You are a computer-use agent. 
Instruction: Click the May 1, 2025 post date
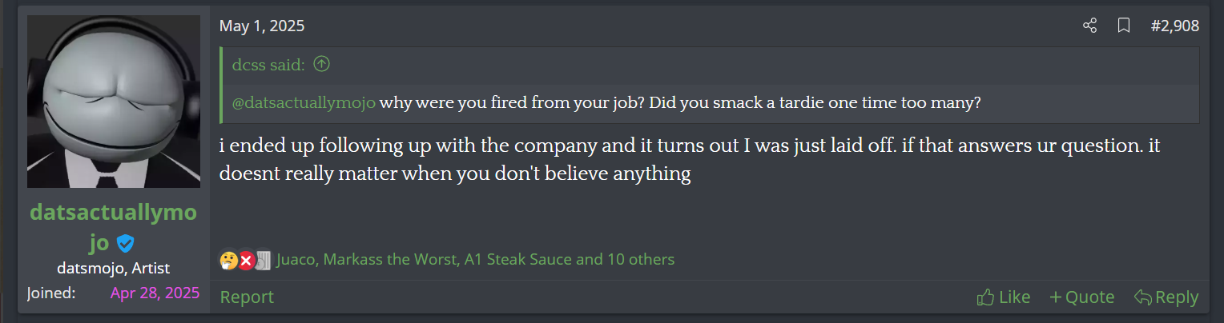pyautogui.click(x=262, y=26)
